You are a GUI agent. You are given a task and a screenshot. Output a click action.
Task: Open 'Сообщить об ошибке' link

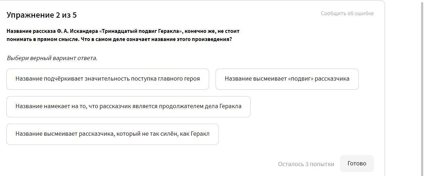coord(347,13)
